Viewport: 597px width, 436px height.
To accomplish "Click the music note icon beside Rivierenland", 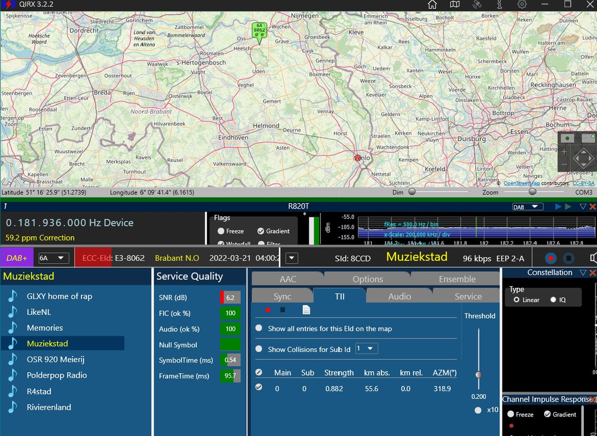I will click(x=13, y=407).
